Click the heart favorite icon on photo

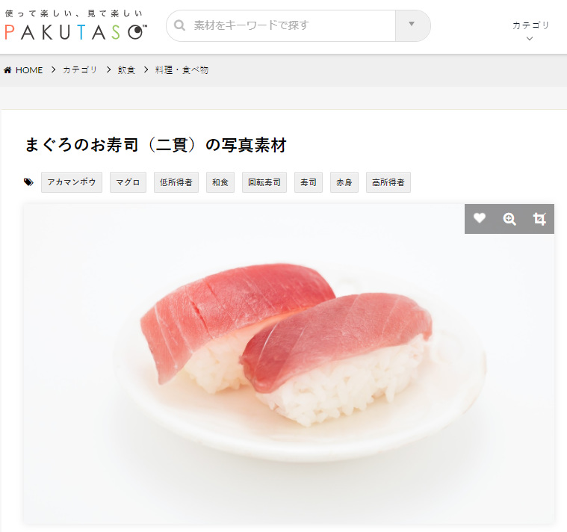click(480, 218)
